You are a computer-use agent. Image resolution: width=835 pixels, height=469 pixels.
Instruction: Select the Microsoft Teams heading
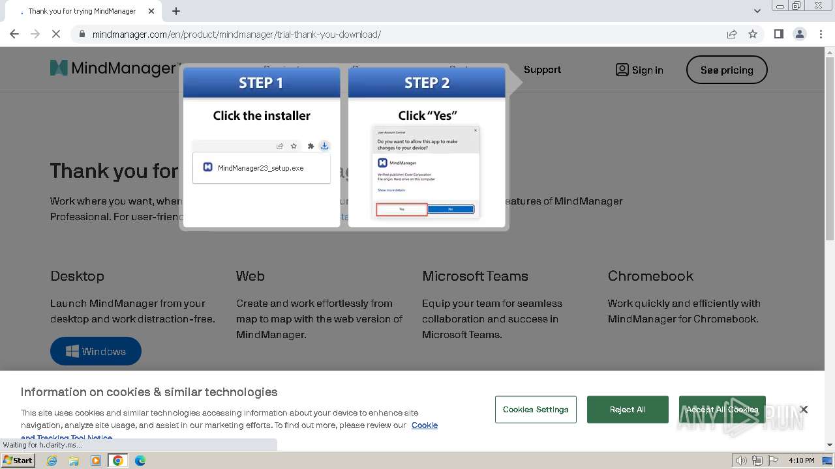475,276
